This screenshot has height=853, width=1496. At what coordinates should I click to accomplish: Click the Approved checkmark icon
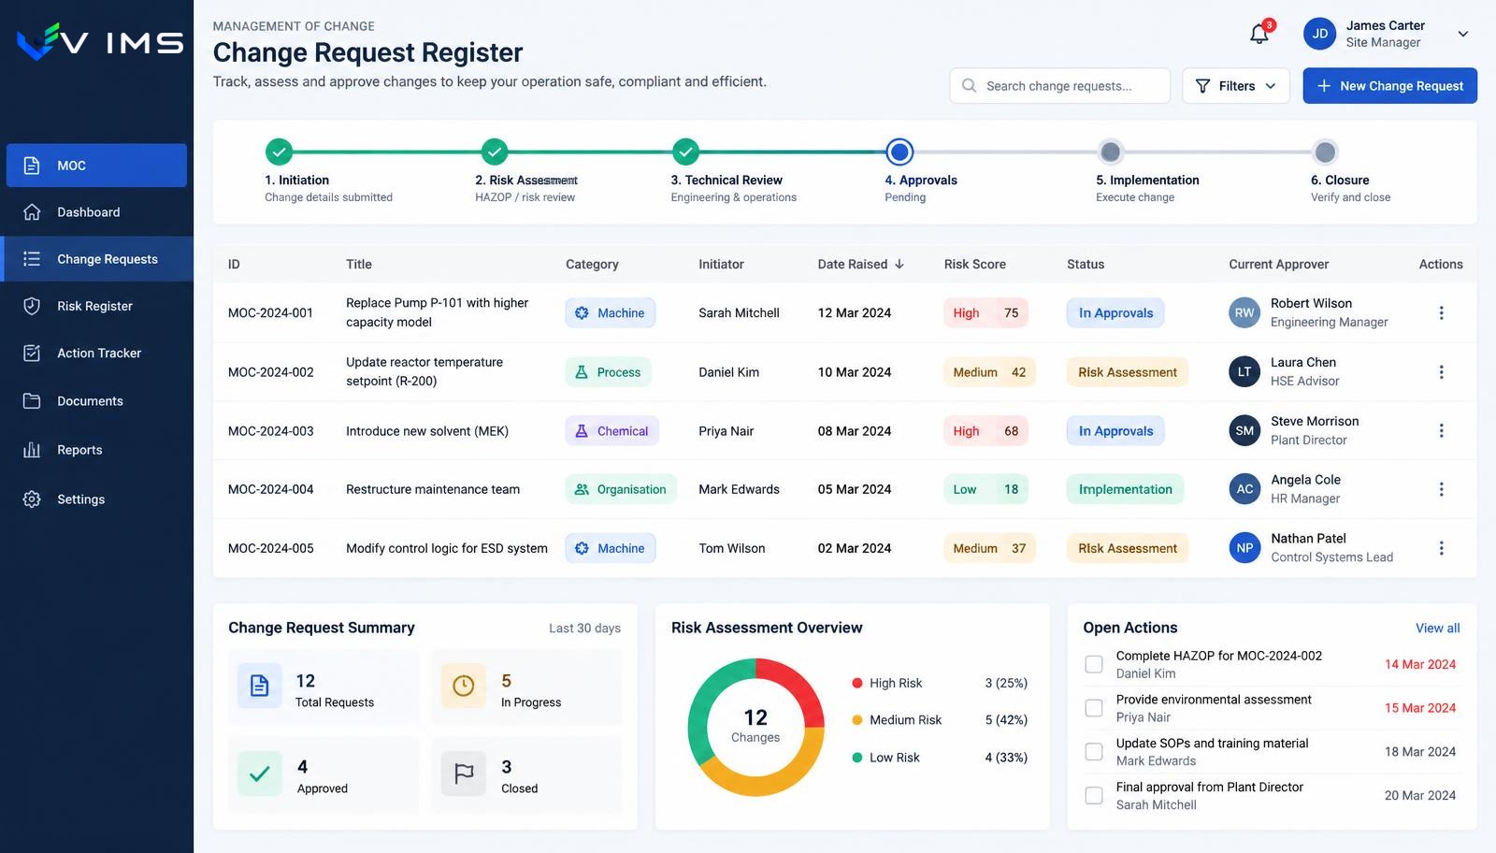(x=260, y=773)
